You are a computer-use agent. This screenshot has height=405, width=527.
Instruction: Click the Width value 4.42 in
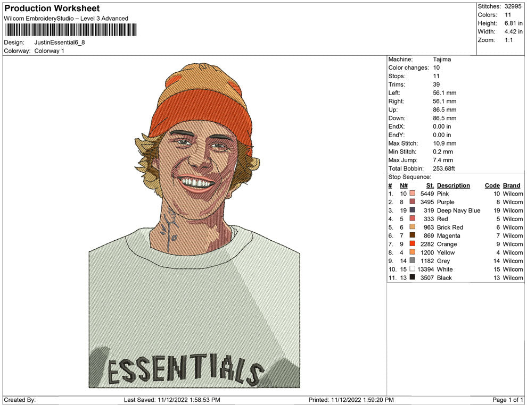513,31
